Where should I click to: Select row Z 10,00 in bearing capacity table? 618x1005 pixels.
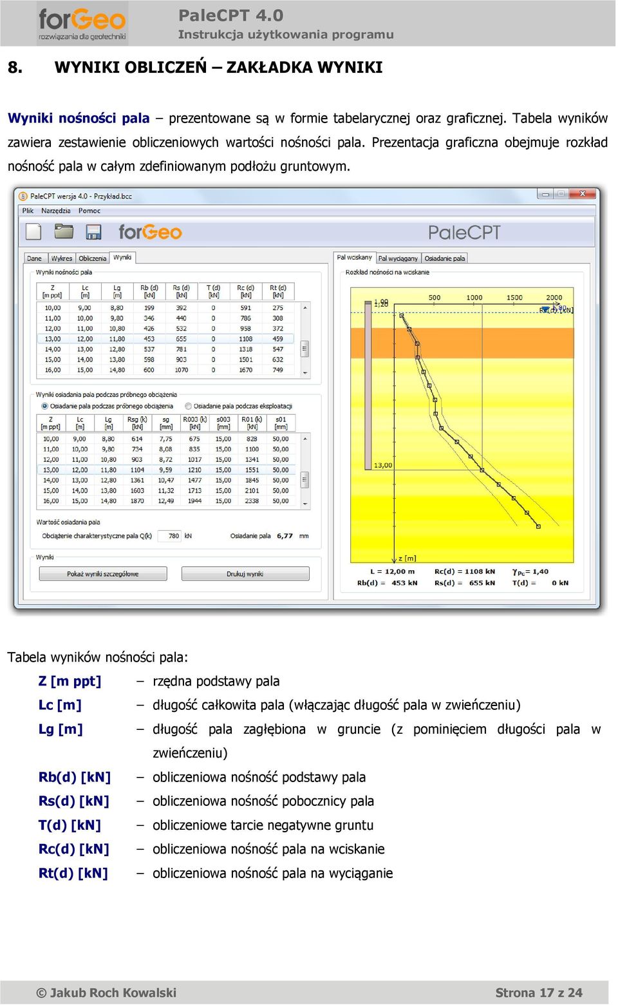click(166, 308)
